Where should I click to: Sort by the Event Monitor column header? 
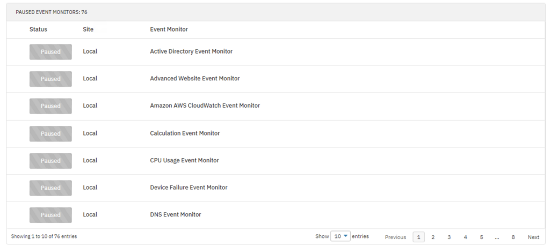[169, 29]
